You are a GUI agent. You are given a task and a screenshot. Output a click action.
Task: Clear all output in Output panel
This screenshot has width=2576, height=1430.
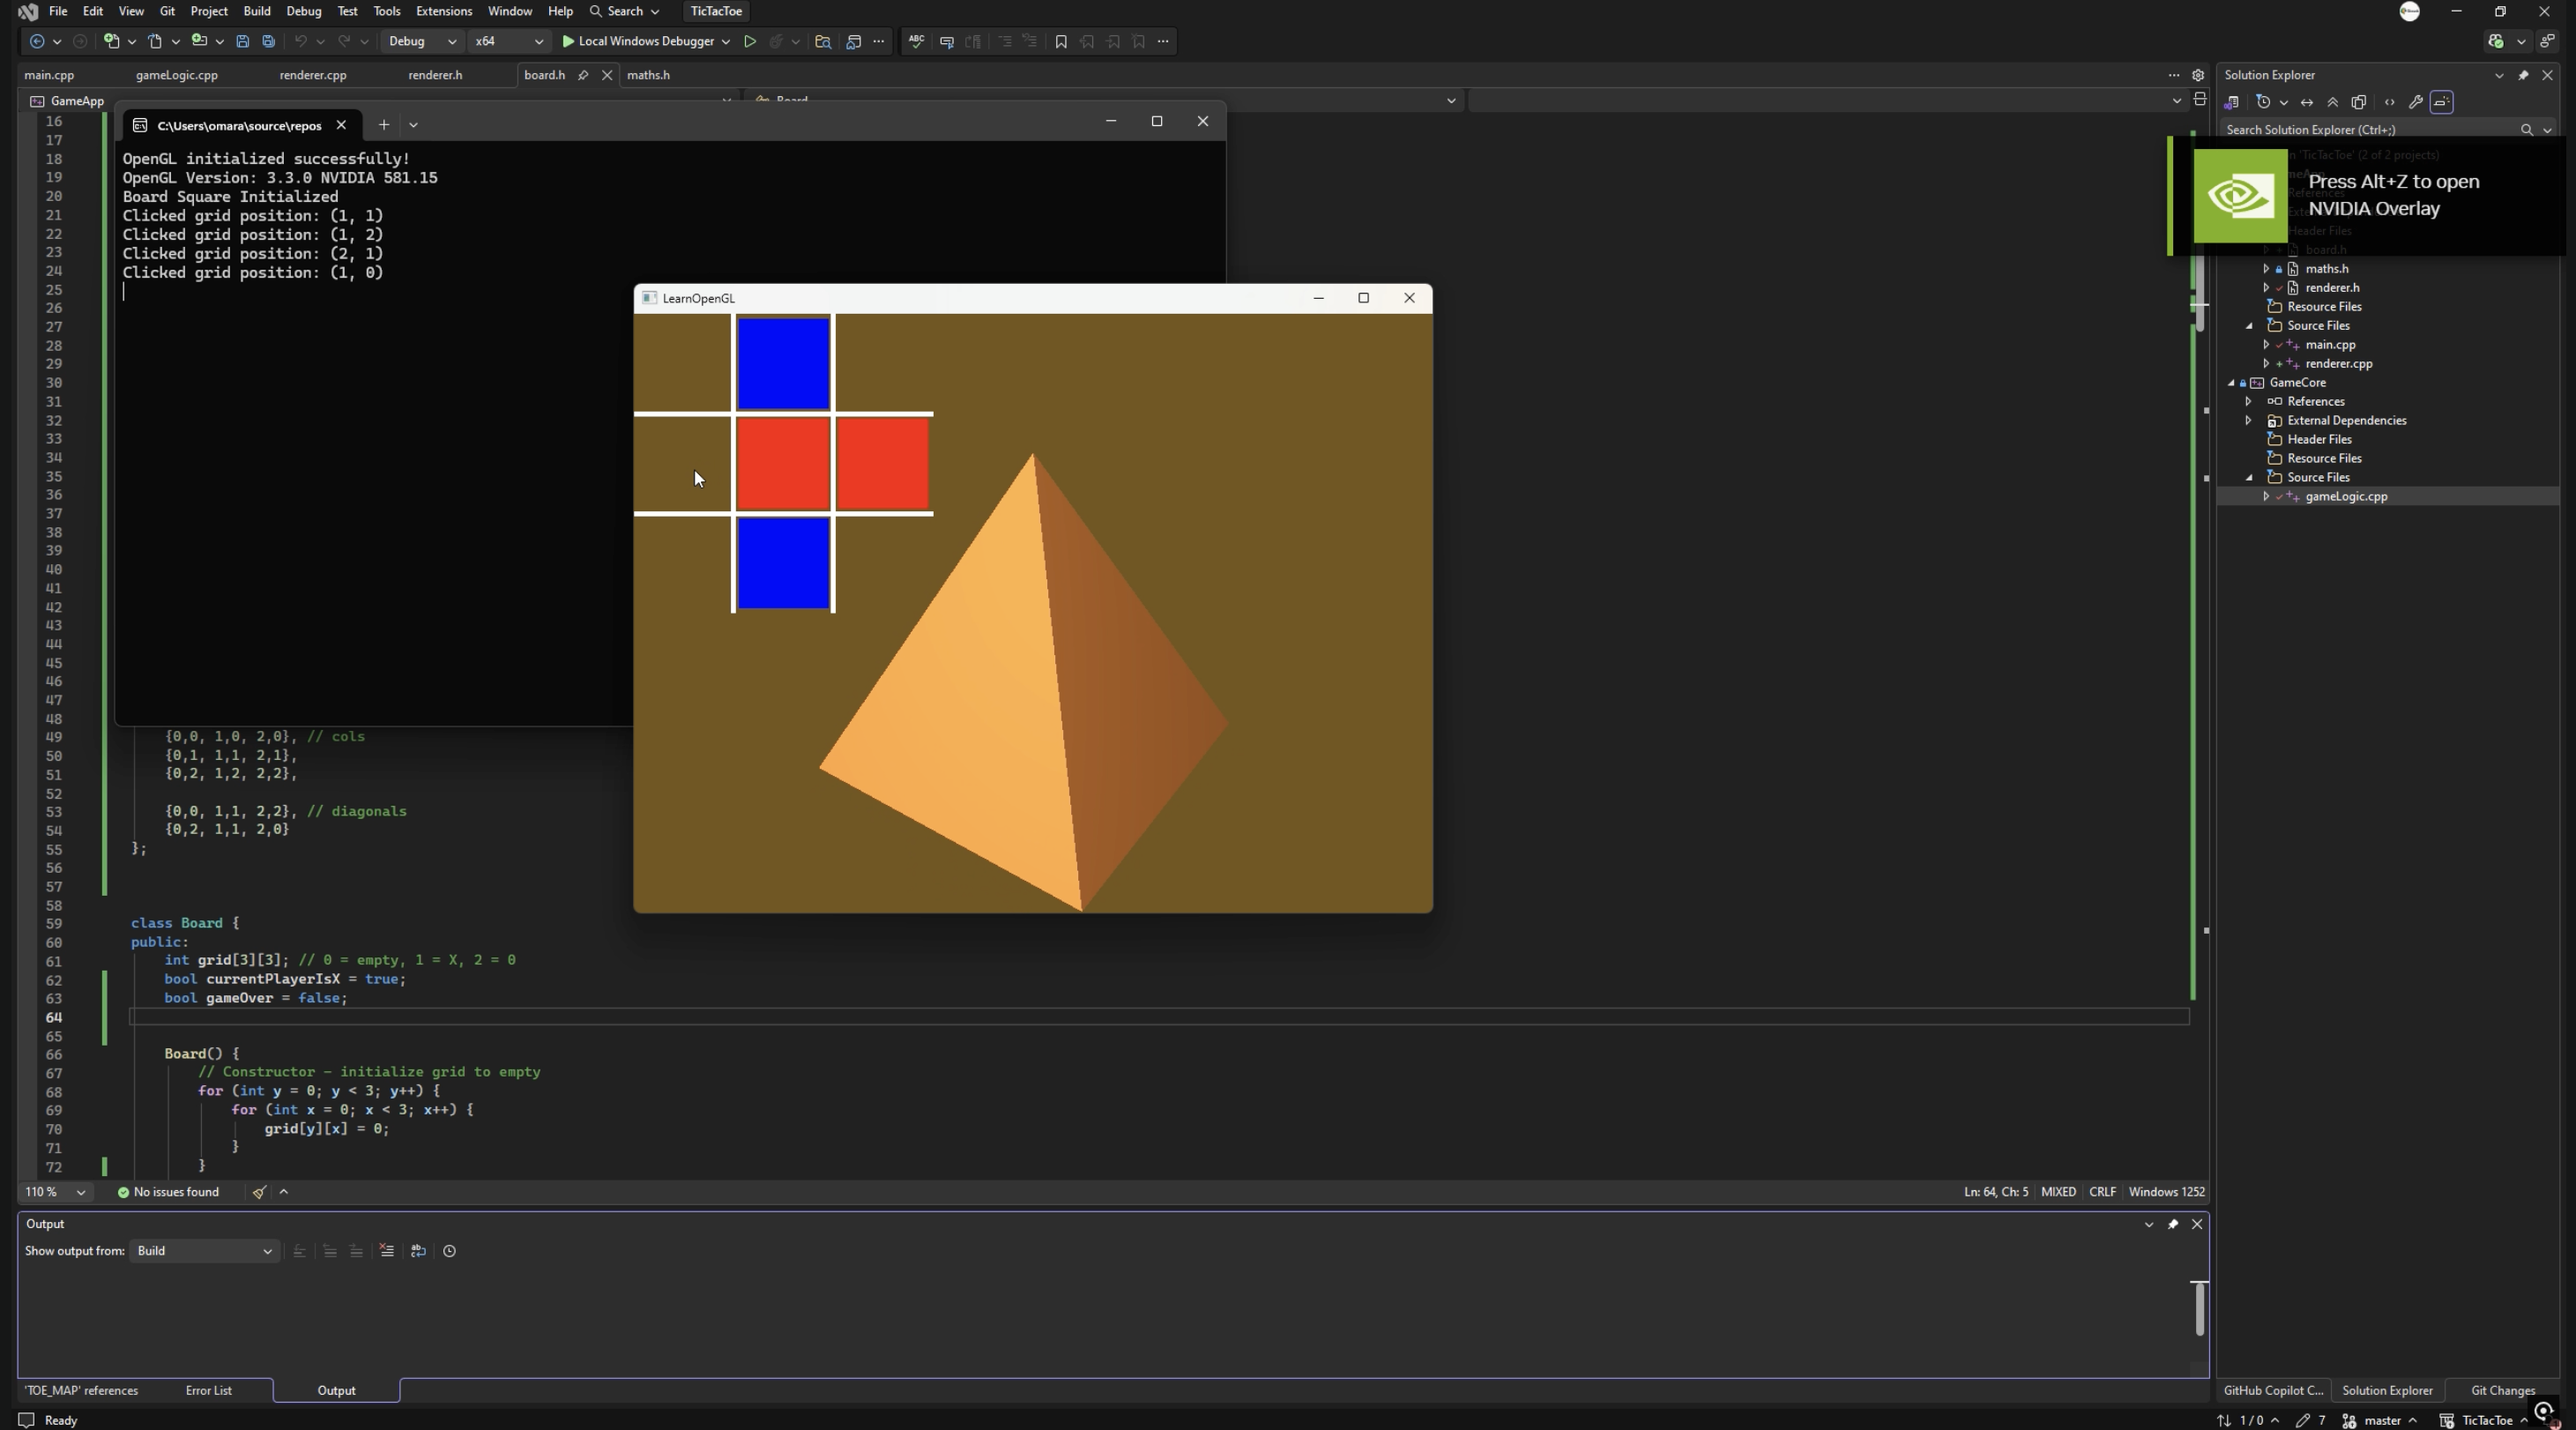[387, 1251]
